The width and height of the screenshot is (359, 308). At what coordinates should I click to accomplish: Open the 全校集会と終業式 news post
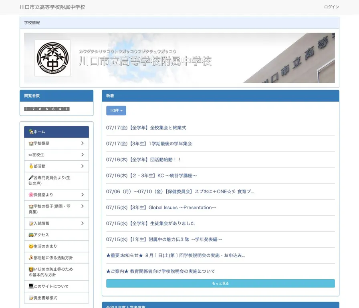146,128
